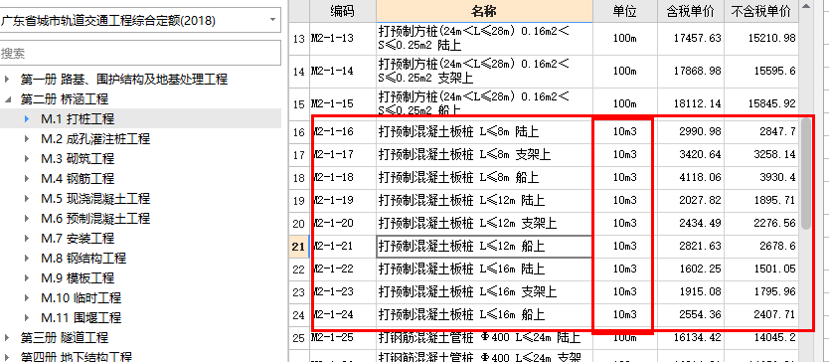Click price cell 17457.63

click(x=691, y=39)
